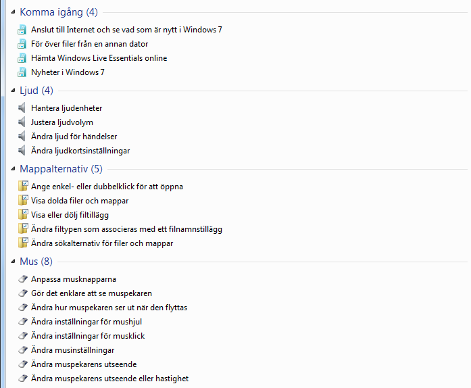Open 'Anslut till Internet och se vad som är nytt'
This screenshot has height=388, width=471.
coord(126,30)
